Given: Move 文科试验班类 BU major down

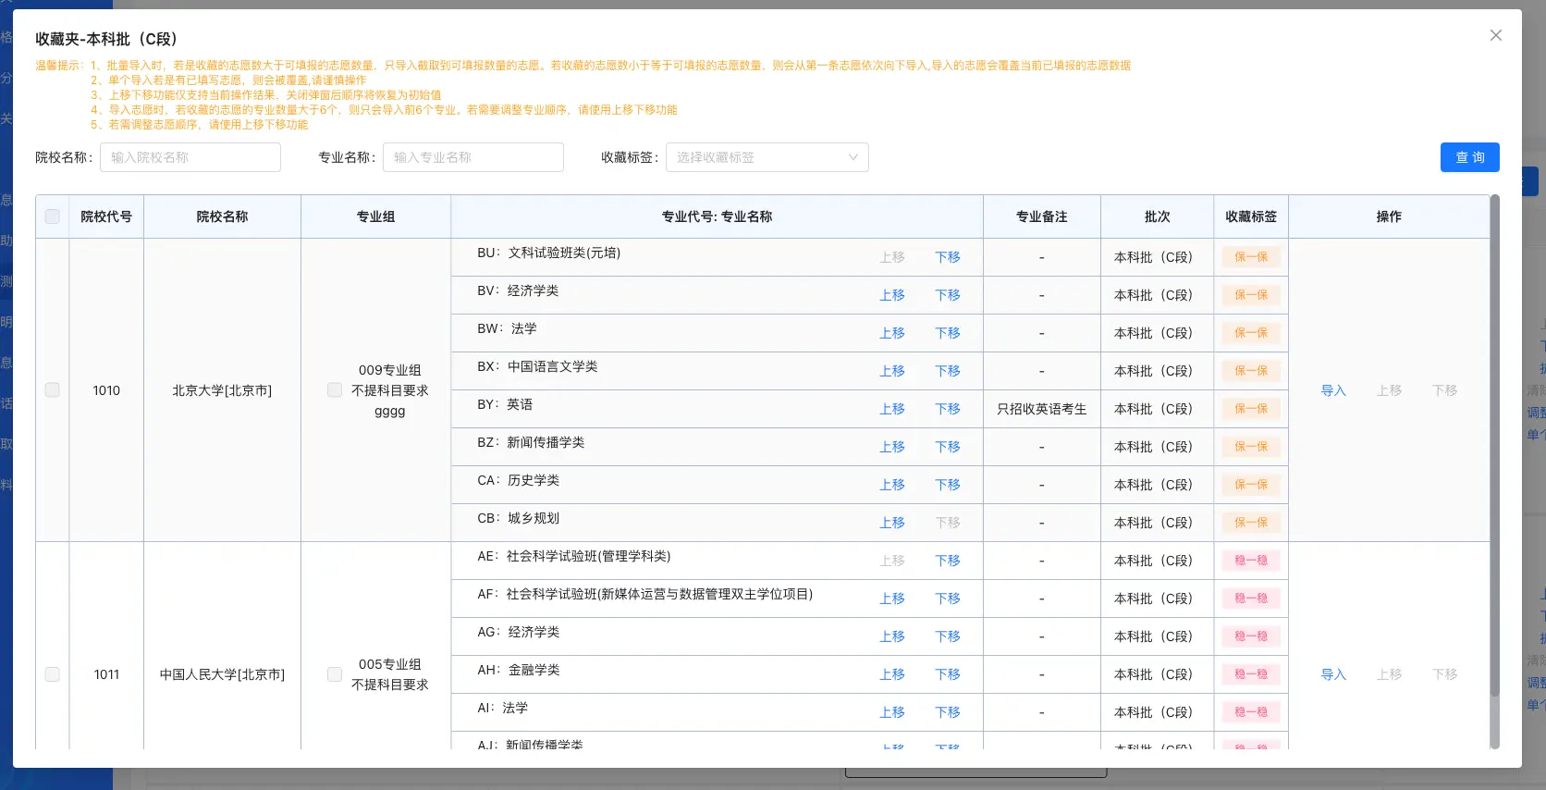Looking at the screenshot, I should pos(948,257).
